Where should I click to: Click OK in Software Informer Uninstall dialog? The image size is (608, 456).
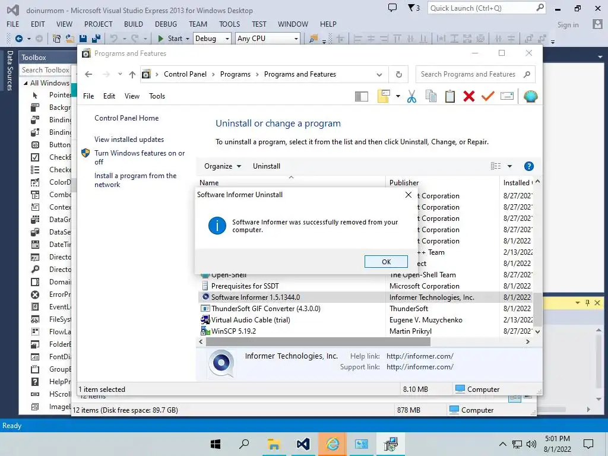tap(386, 262)
